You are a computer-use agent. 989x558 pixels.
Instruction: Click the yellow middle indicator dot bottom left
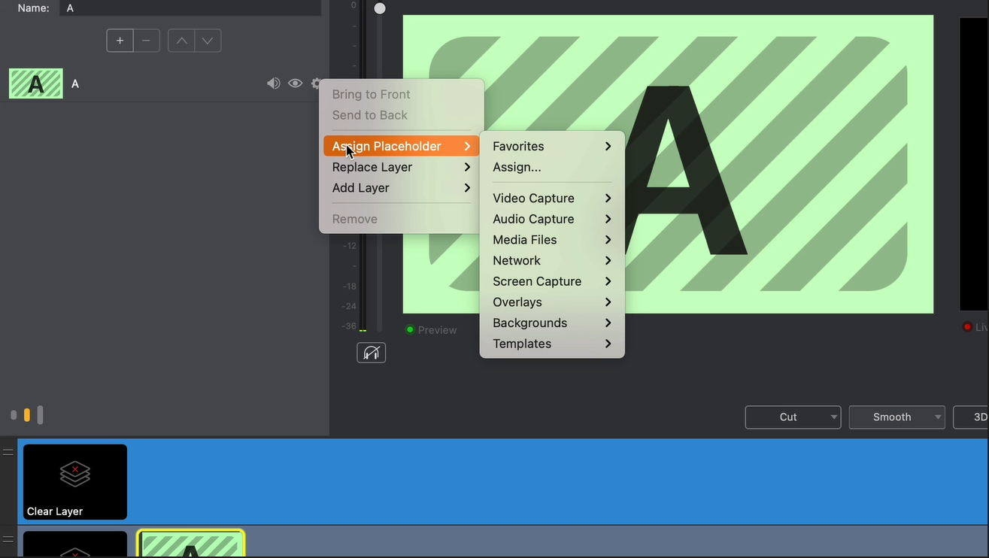tap(26, 414)
